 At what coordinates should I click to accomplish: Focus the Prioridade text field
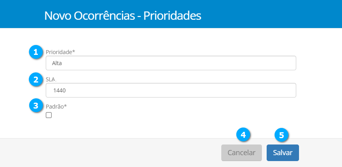coord(170,63)
